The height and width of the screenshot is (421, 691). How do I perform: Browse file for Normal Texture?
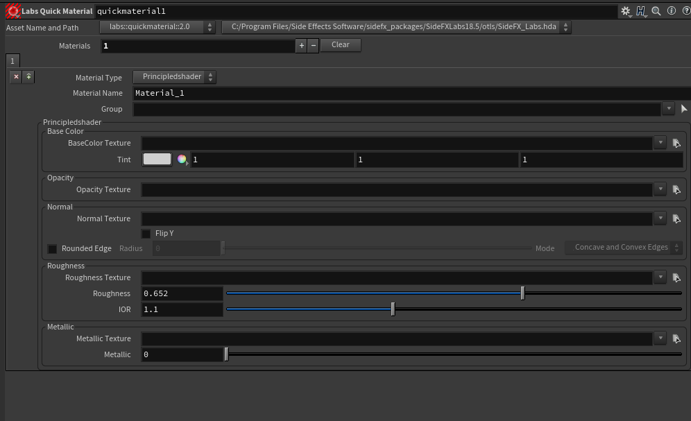(x=676, y=219)
